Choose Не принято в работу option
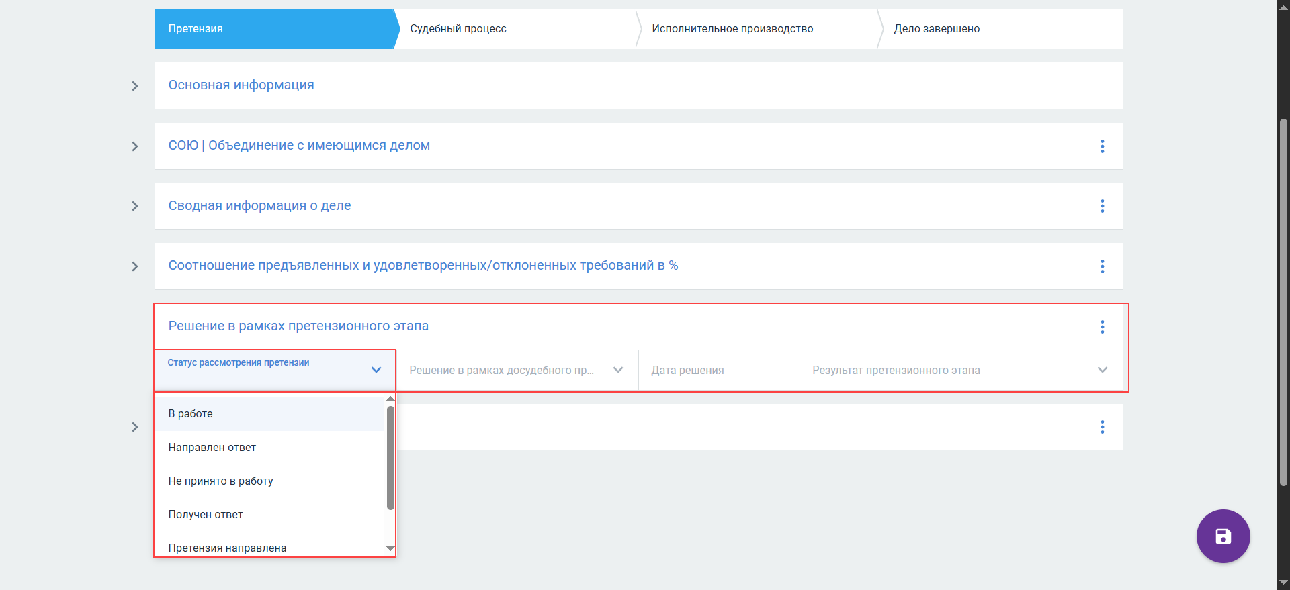The height and width of the screenshot is (590, 1290). [x=271, y=481]
